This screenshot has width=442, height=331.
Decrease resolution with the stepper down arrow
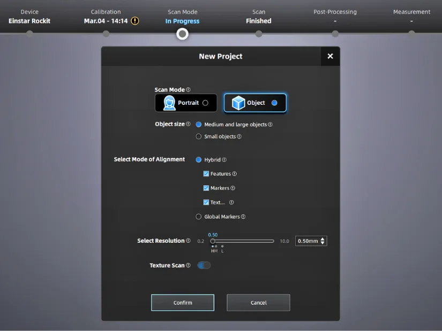pos(321,244)
